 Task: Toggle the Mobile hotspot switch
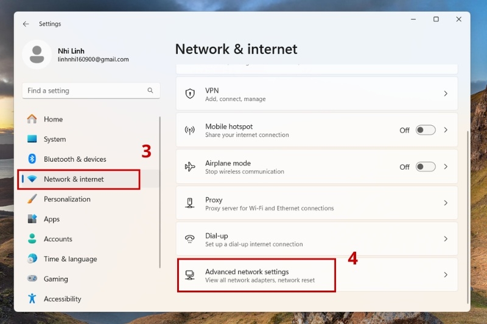point(426,130)
